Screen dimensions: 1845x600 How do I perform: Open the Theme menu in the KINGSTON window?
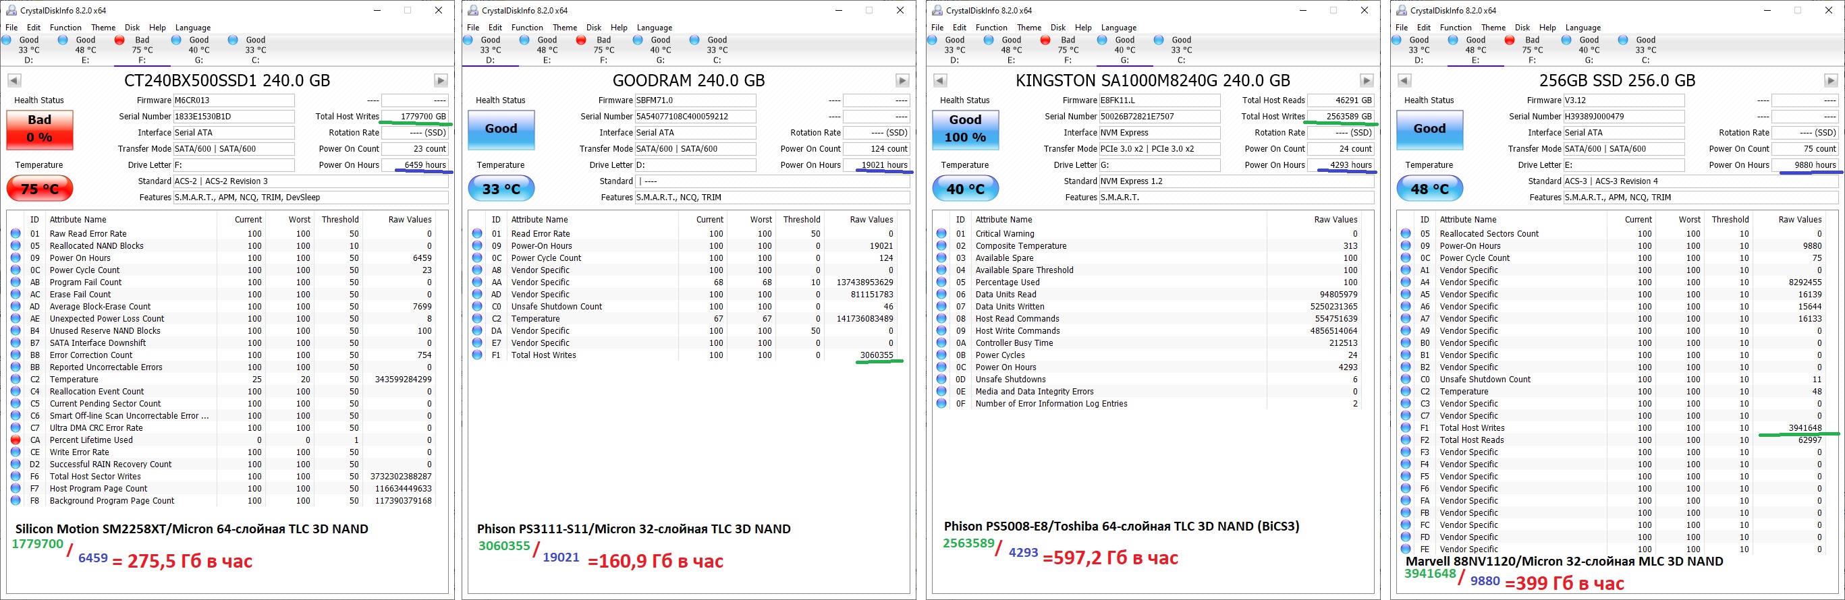tap(1029, 27)
